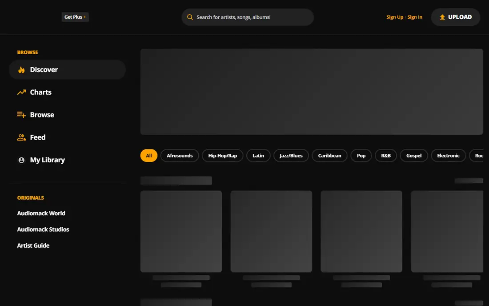Filter by Pop genre

point(361,155)
